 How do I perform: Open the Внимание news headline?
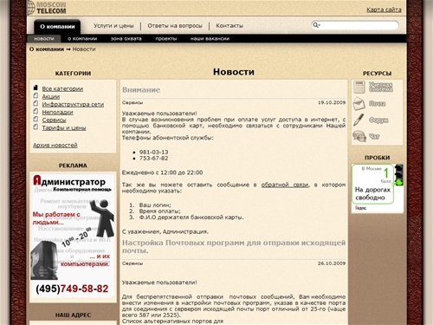click(141, 90)
